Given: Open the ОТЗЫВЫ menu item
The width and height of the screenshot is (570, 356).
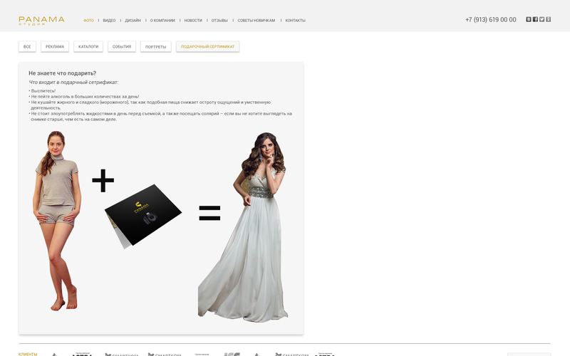Looking at the screenshot, I should [219, 21].
